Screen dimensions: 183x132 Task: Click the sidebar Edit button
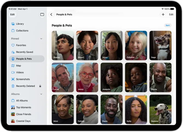[12, 15]
